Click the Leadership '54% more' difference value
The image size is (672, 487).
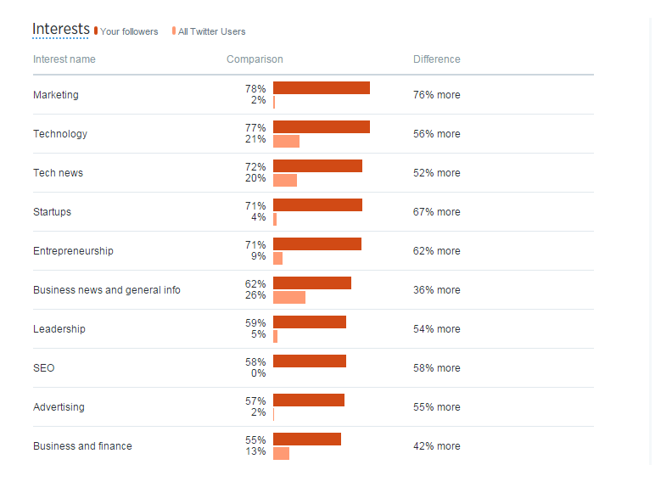[437, 329]
